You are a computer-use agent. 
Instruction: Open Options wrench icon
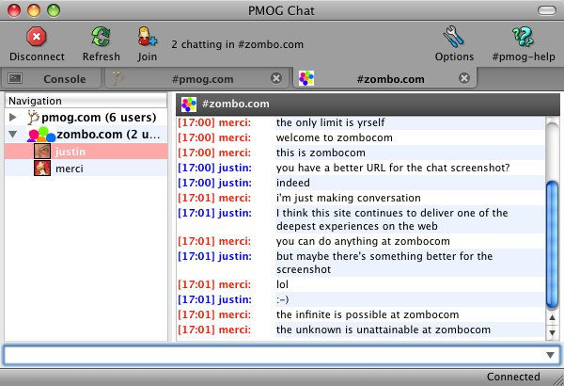click(454, 37)
